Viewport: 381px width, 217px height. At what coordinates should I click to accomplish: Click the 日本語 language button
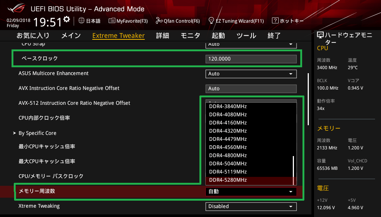(93, 21)
